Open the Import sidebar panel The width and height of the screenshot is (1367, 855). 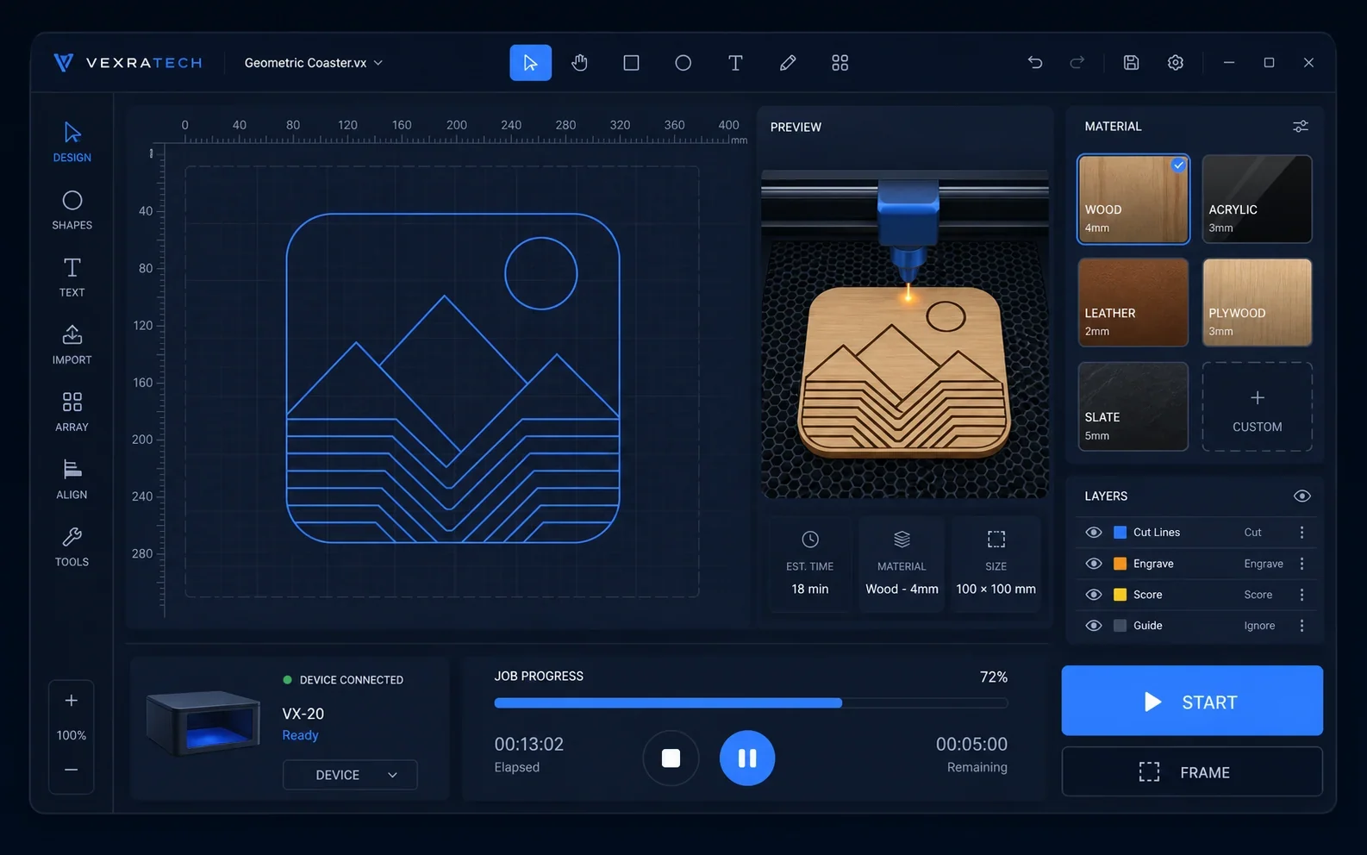click(x=72, y=345)
